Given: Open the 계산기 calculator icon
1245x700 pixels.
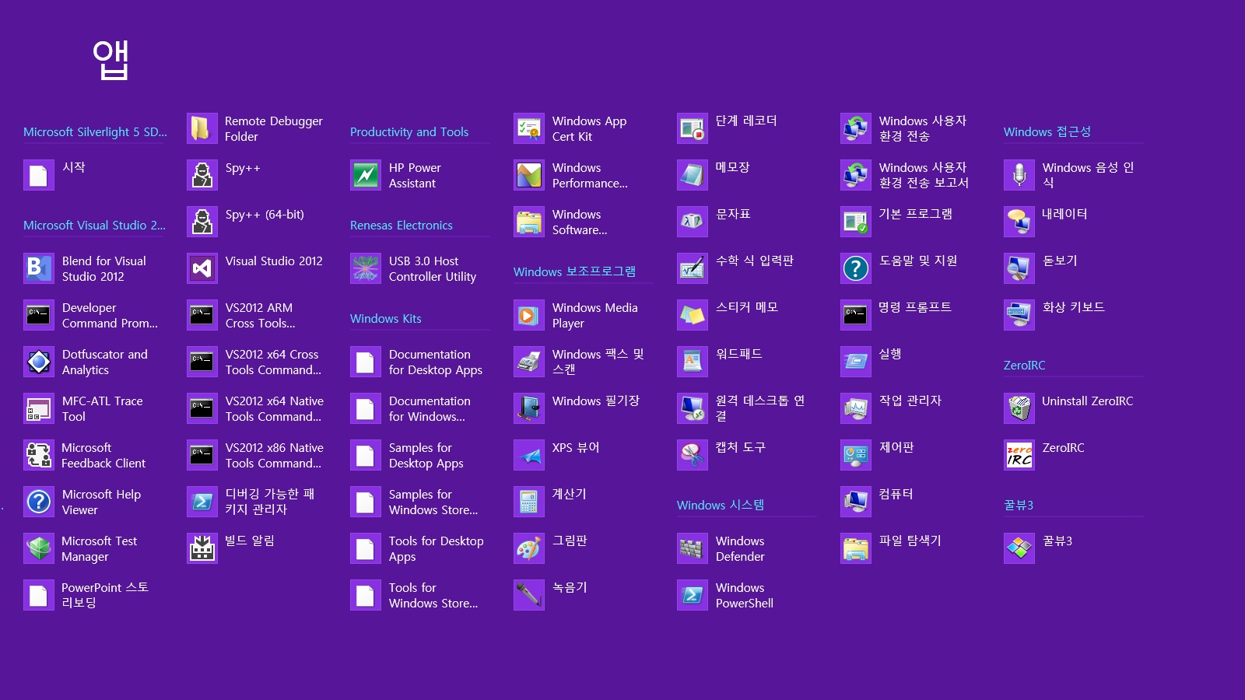Looking at the screenshot, I should pyautogui.click(x=529, y=502).
